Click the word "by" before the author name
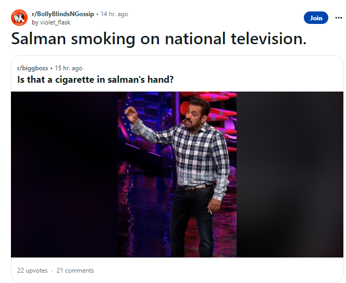The height and width of the screenshot is (283, 346). 35,22
